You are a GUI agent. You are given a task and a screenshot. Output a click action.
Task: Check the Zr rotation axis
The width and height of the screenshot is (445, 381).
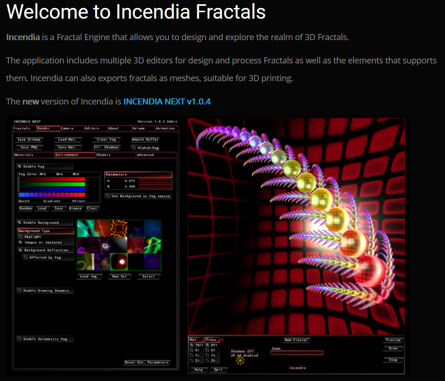click(x=192, y=360)
